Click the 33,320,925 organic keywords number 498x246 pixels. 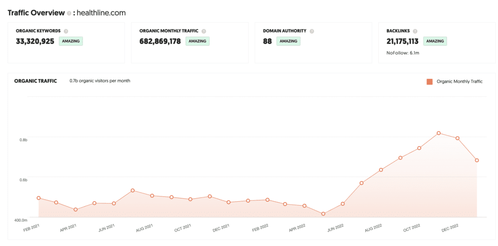(35, 41)
